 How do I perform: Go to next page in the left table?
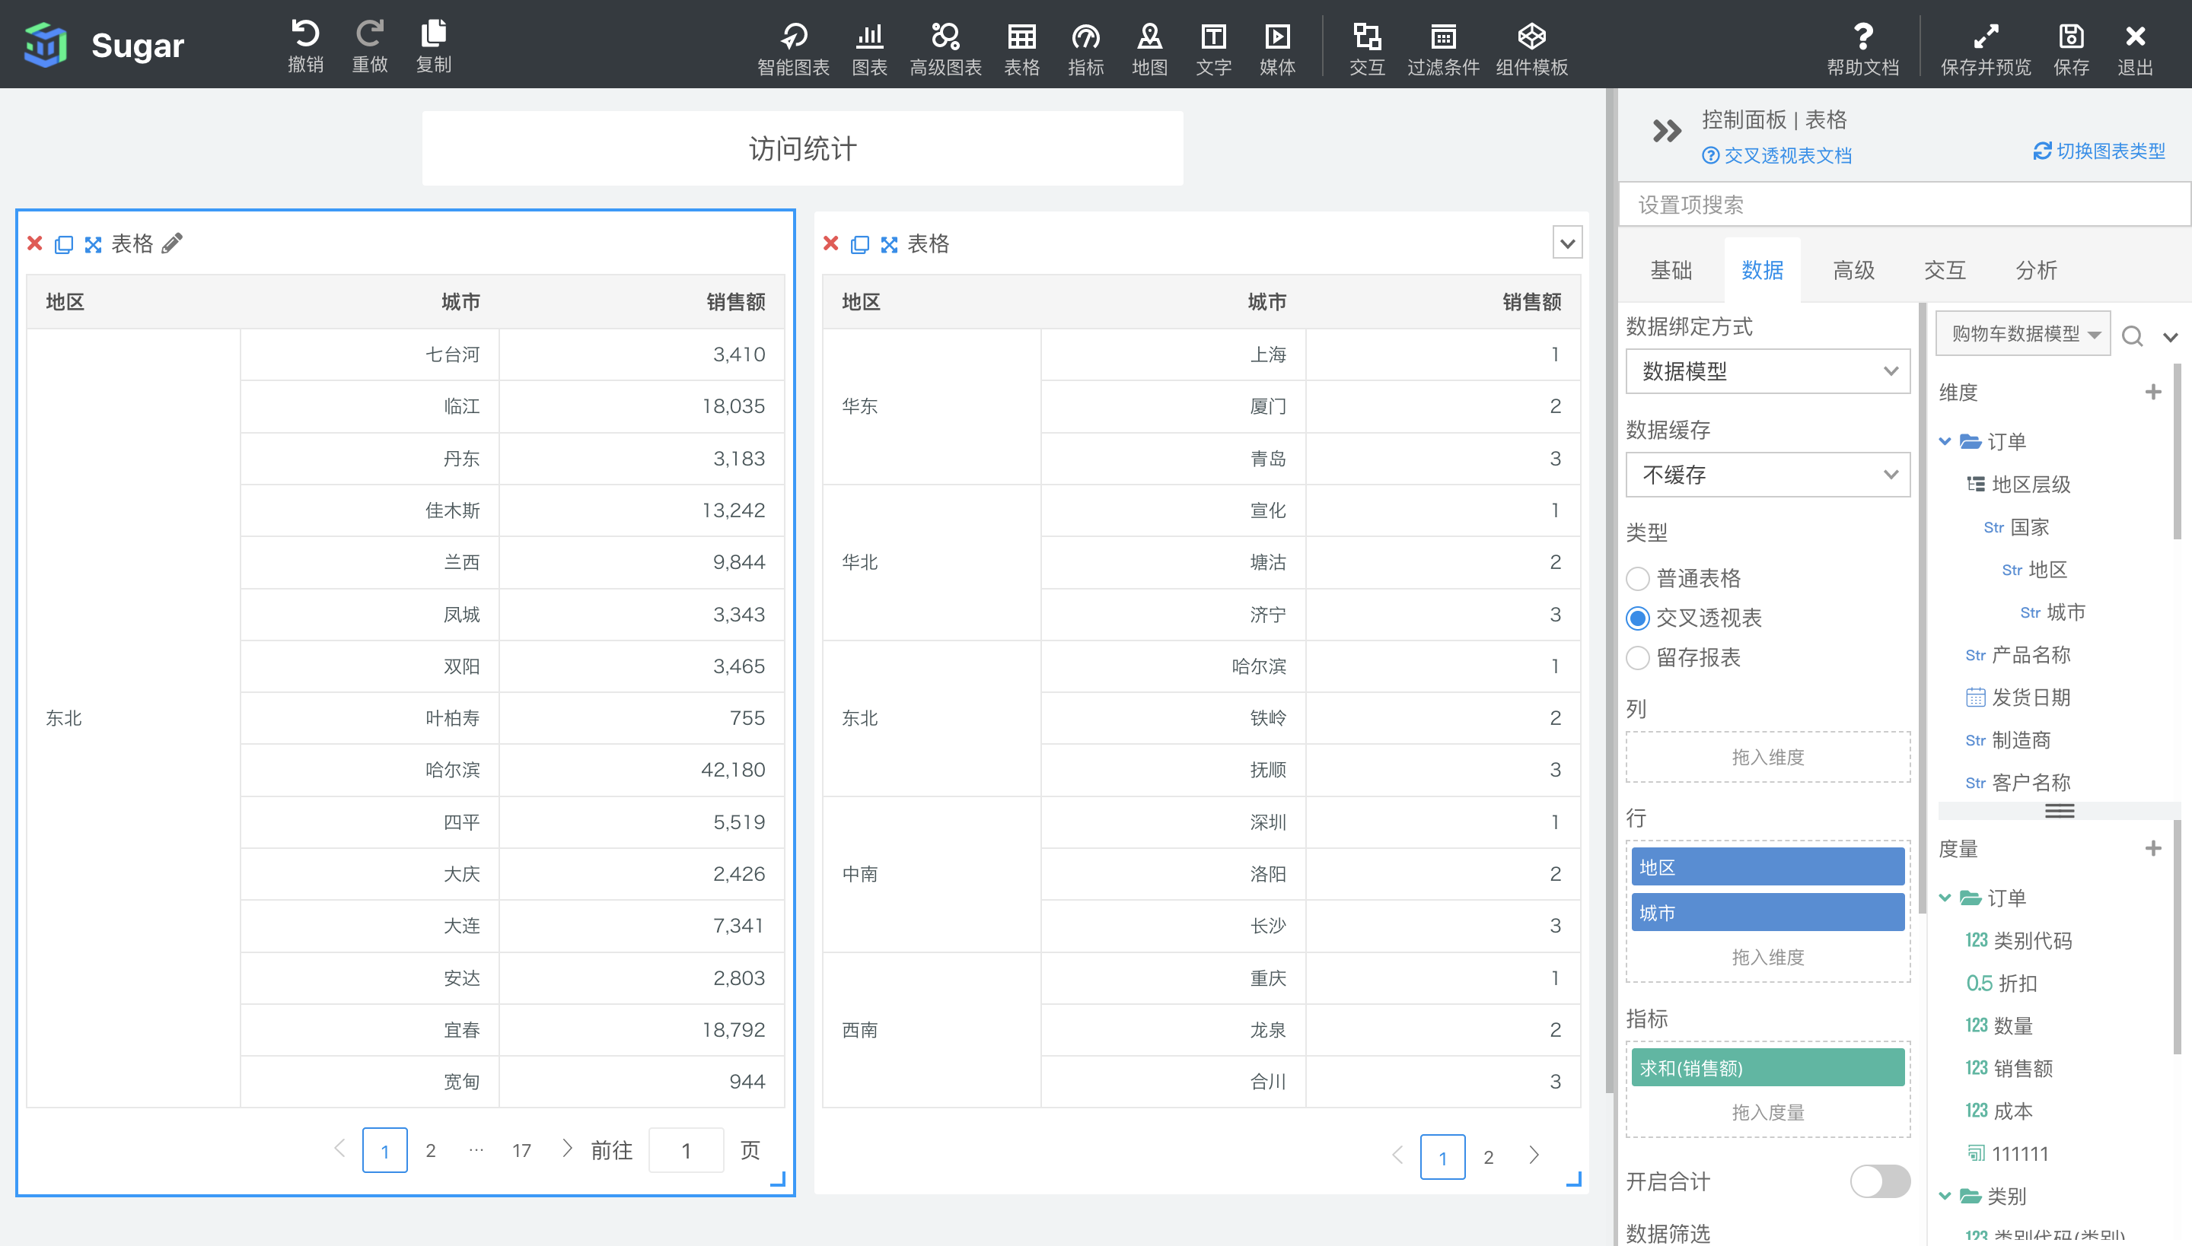click(x=567, y=1149)
